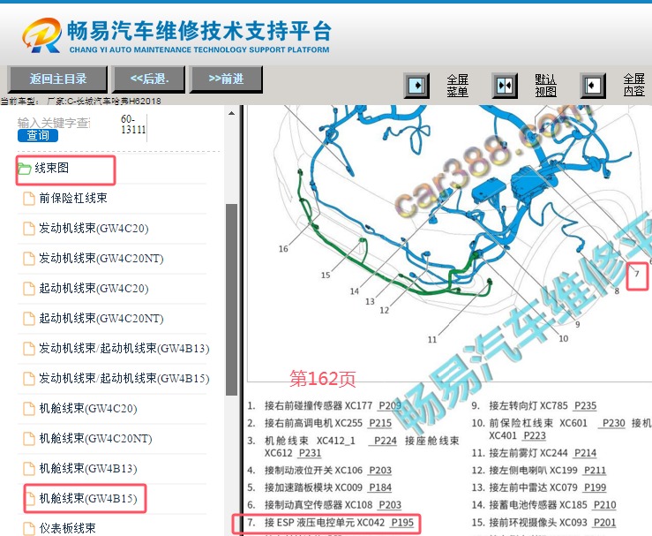
Task: Open 机舱线束(GW4C20) document
Action: point(88,408)
